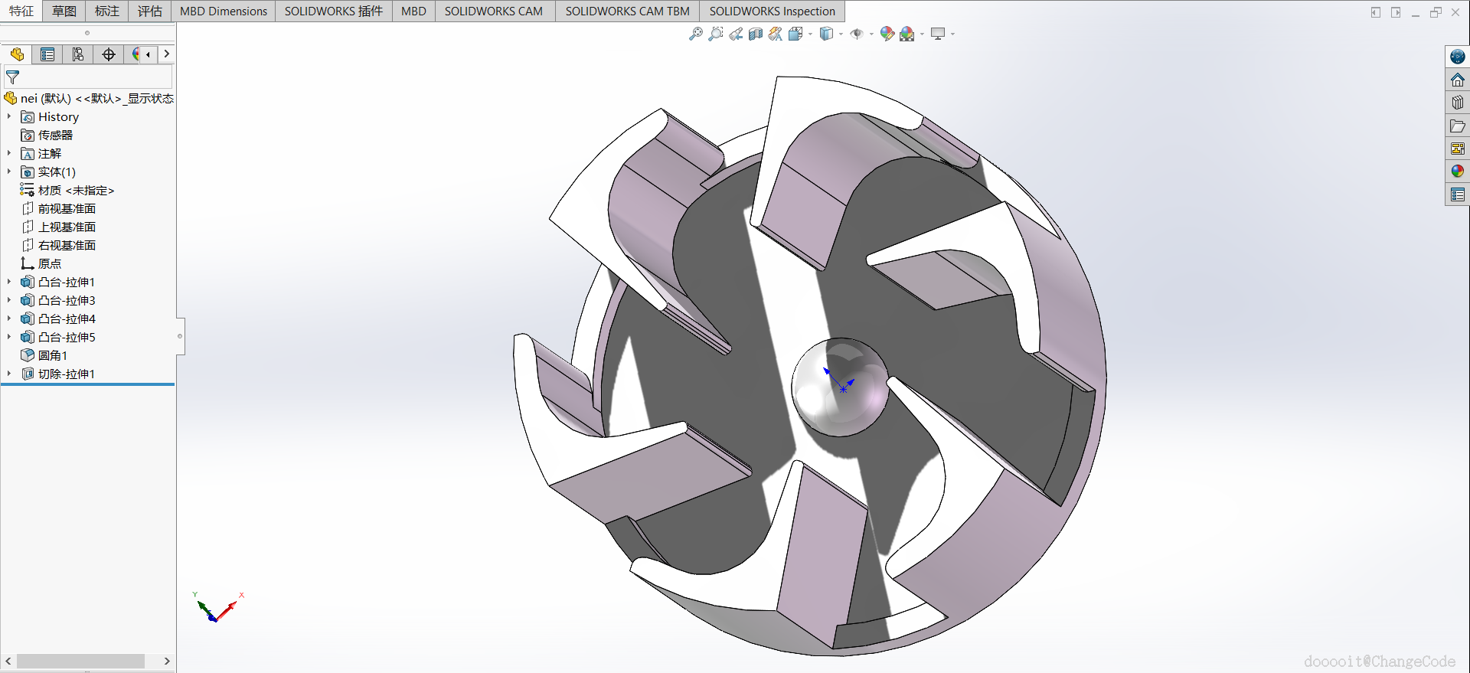Click the Previous View icon
This screenshot has height=673, width=1470.
click(736, 34)
